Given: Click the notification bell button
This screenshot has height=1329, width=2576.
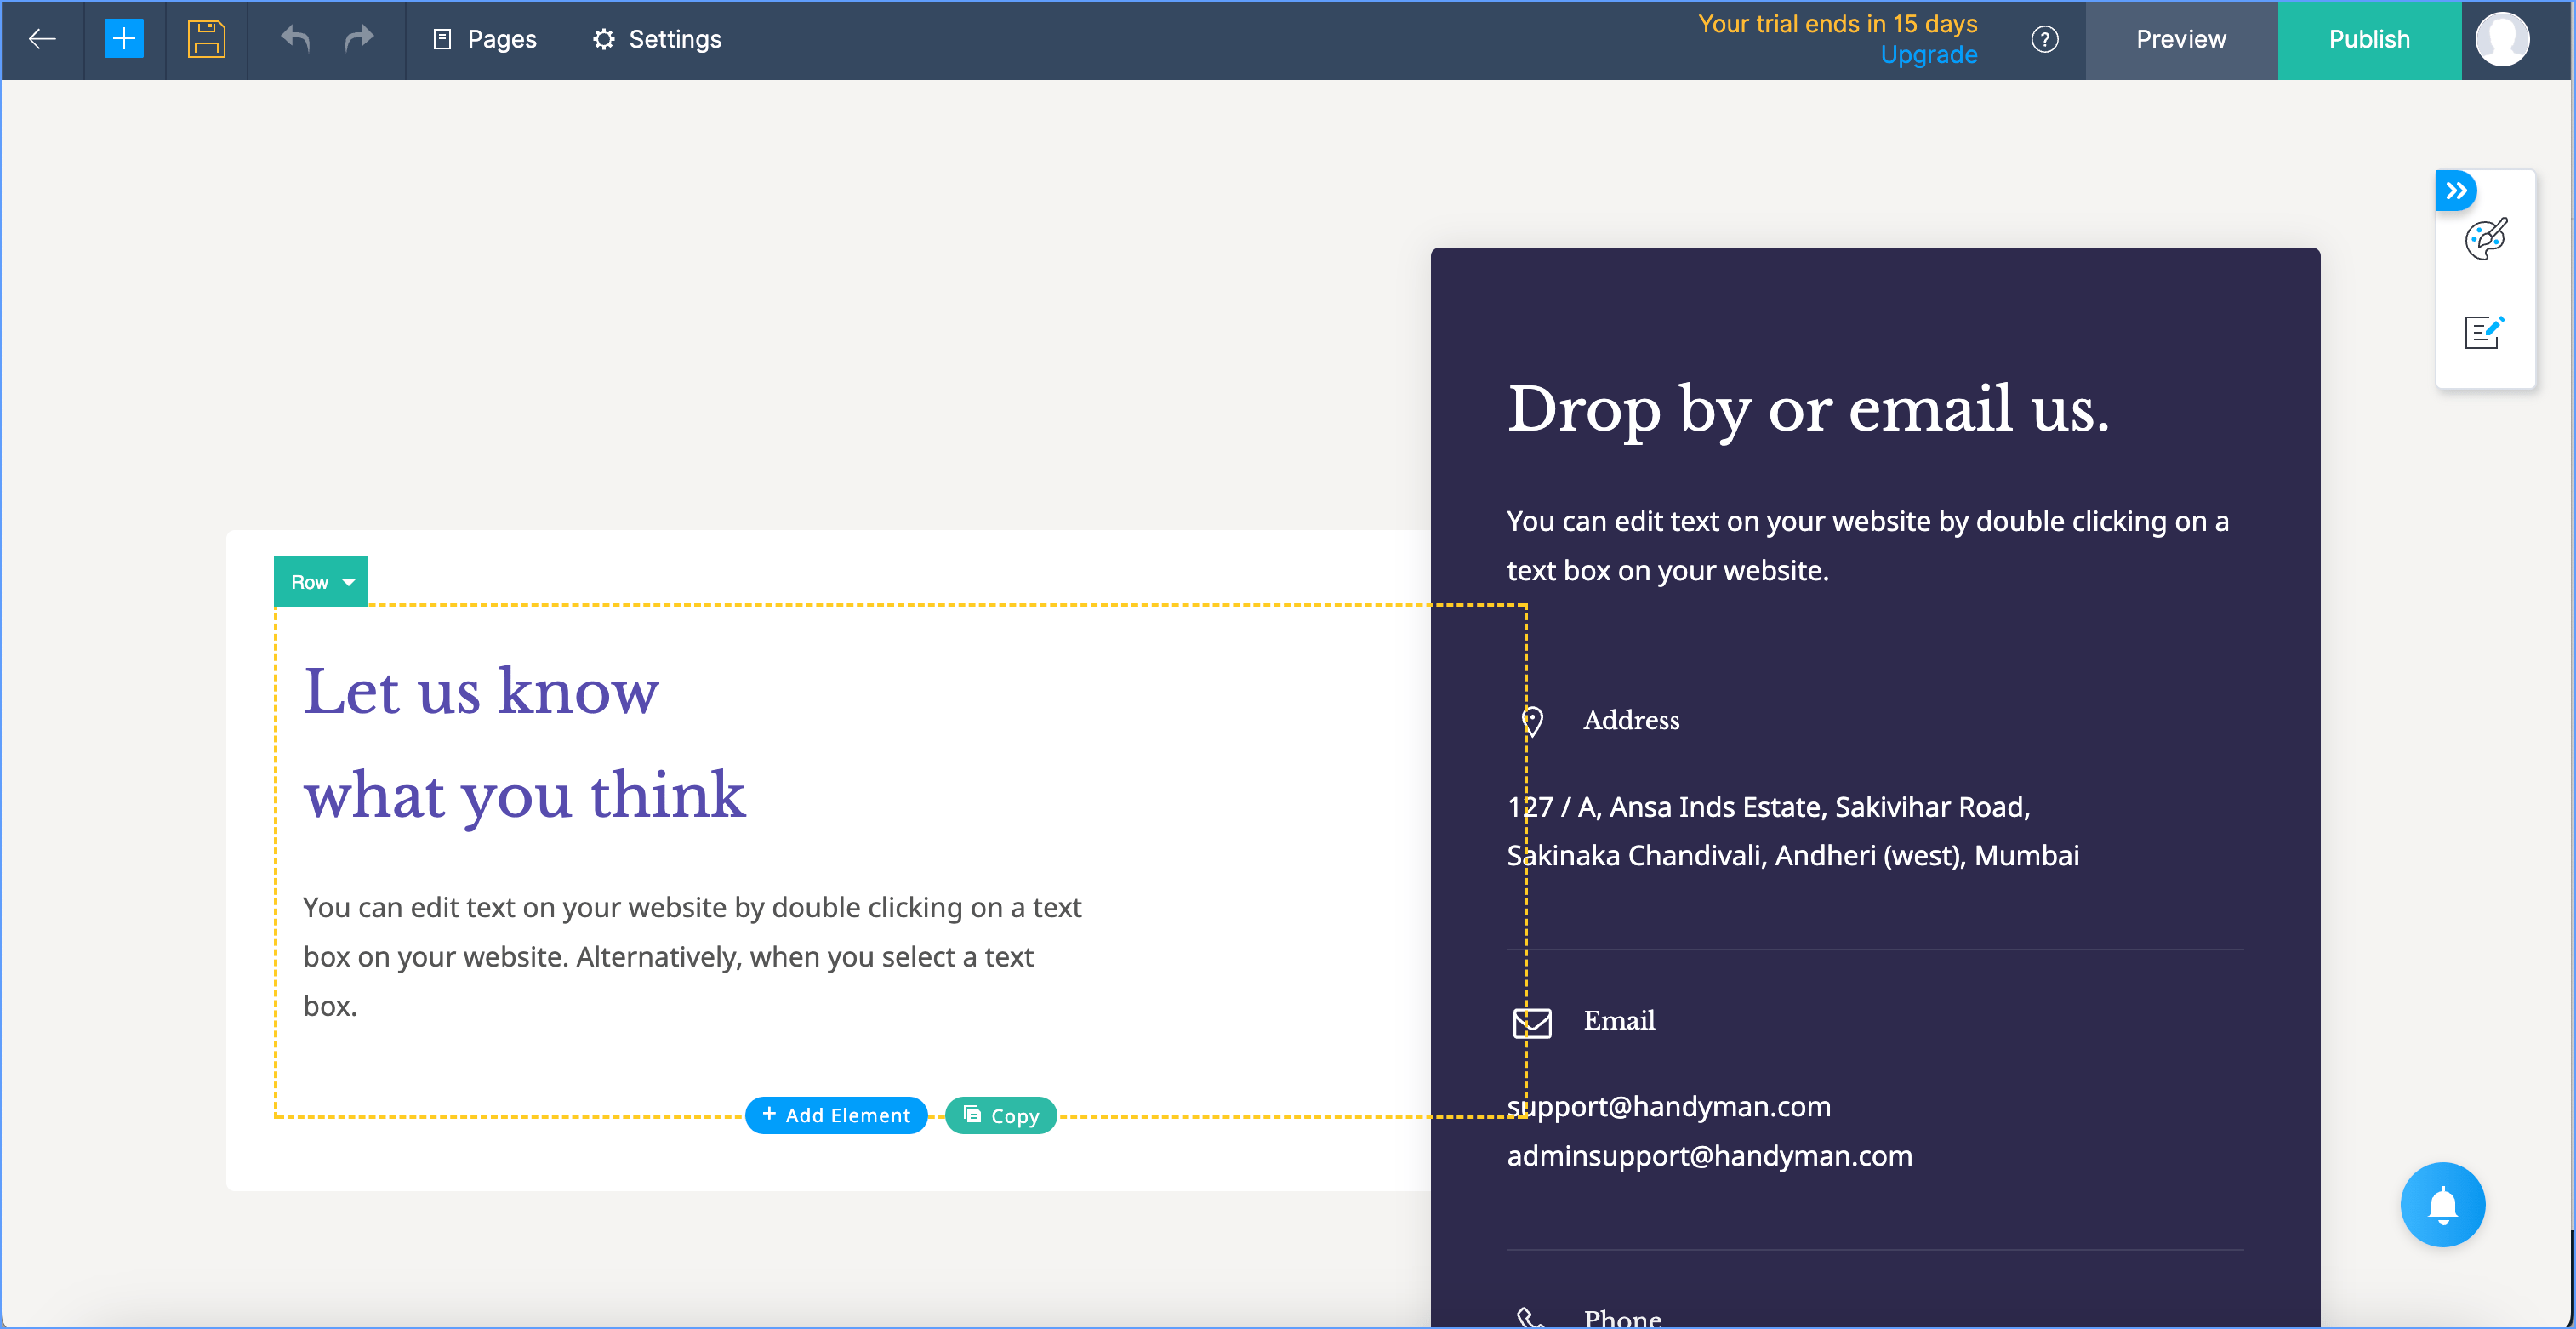Looking at the screenshot, I should [2442, 1204].
